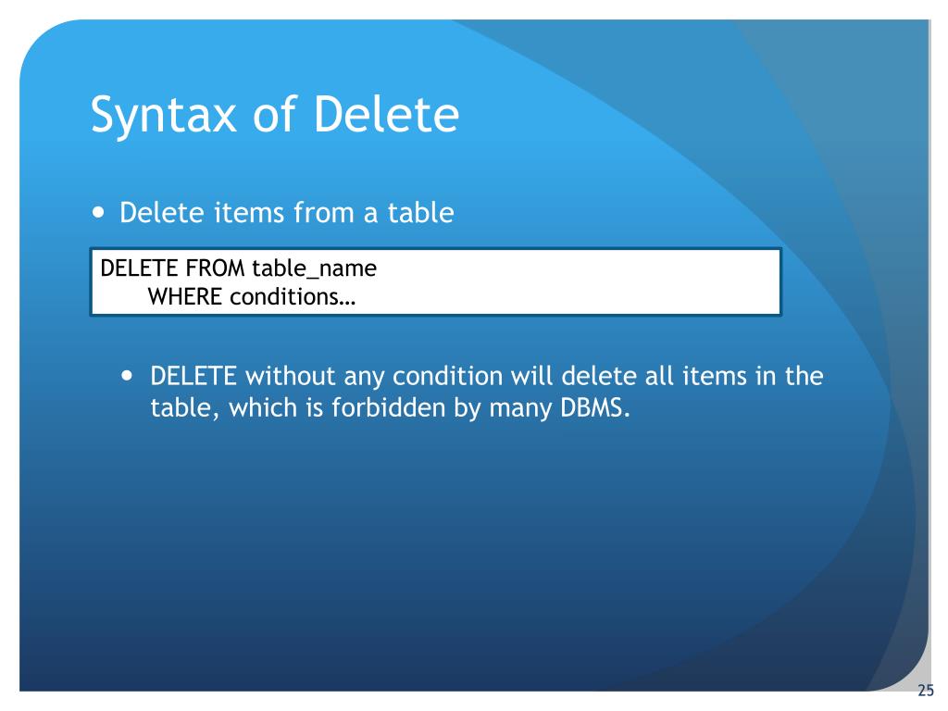Select the "Delete items from a table" line
The height and width of the screenshot is (711, 948).
coord(287,213)
